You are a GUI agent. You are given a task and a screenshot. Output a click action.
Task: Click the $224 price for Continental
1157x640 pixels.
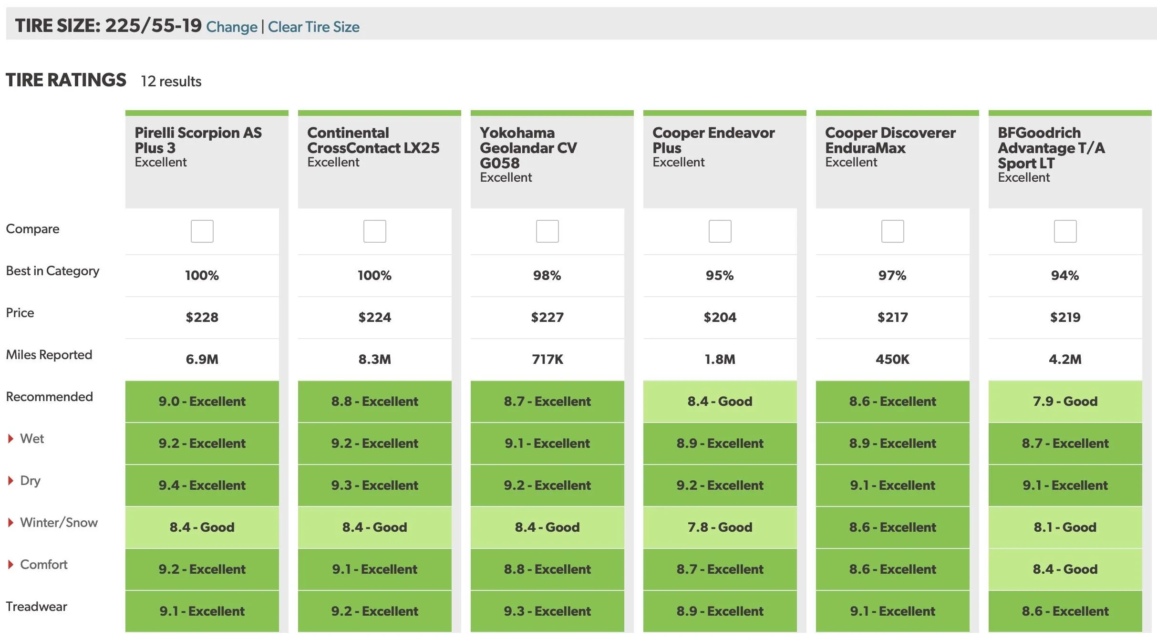375,317
